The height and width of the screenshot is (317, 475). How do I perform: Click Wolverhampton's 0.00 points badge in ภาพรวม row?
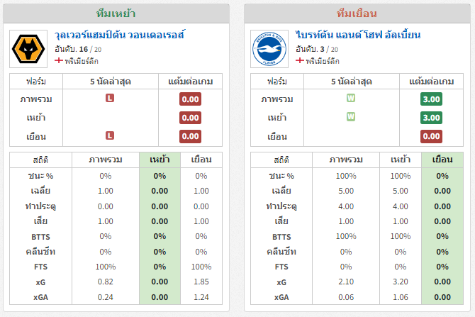pos(190,99)
